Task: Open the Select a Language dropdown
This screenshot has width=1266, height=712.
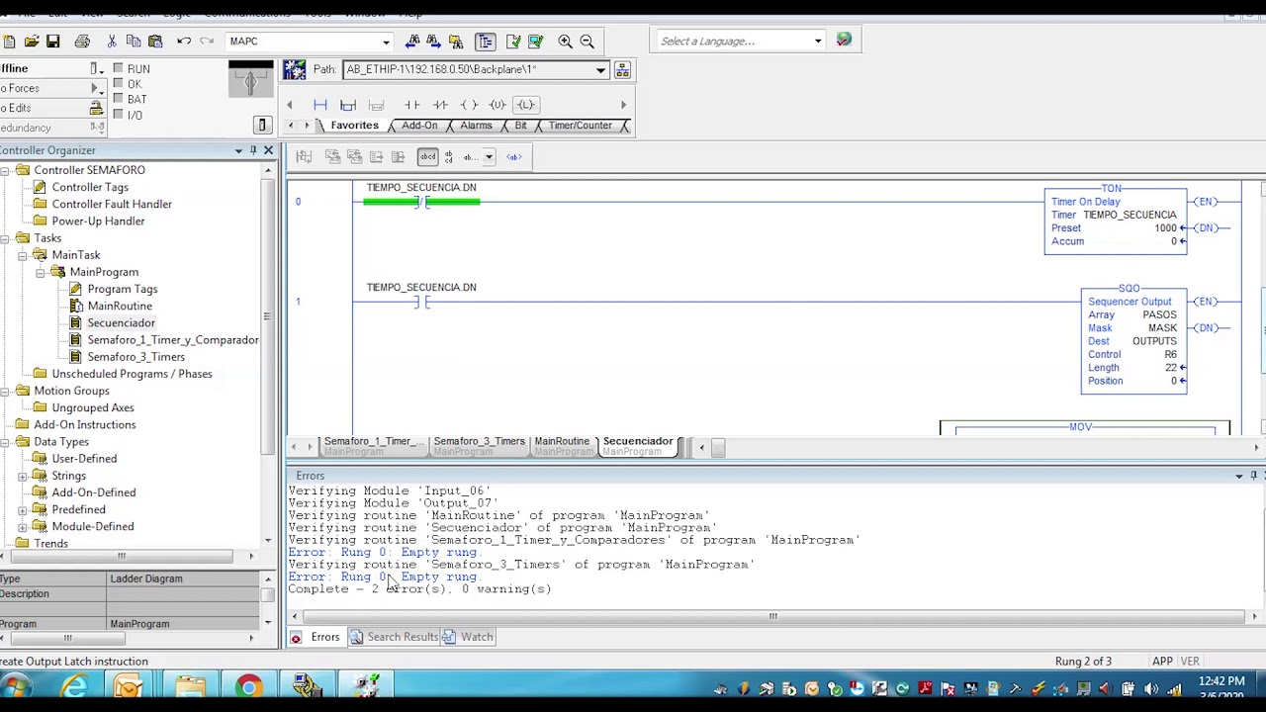Action: [x=818, y=42]
